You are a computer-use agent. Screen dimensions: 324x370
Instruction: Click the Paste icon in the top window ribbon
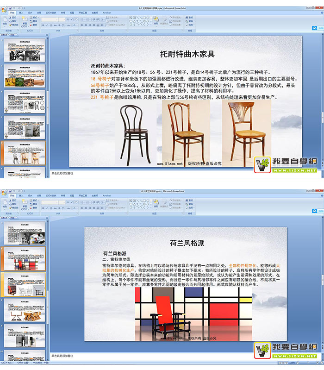click(5, 20)
